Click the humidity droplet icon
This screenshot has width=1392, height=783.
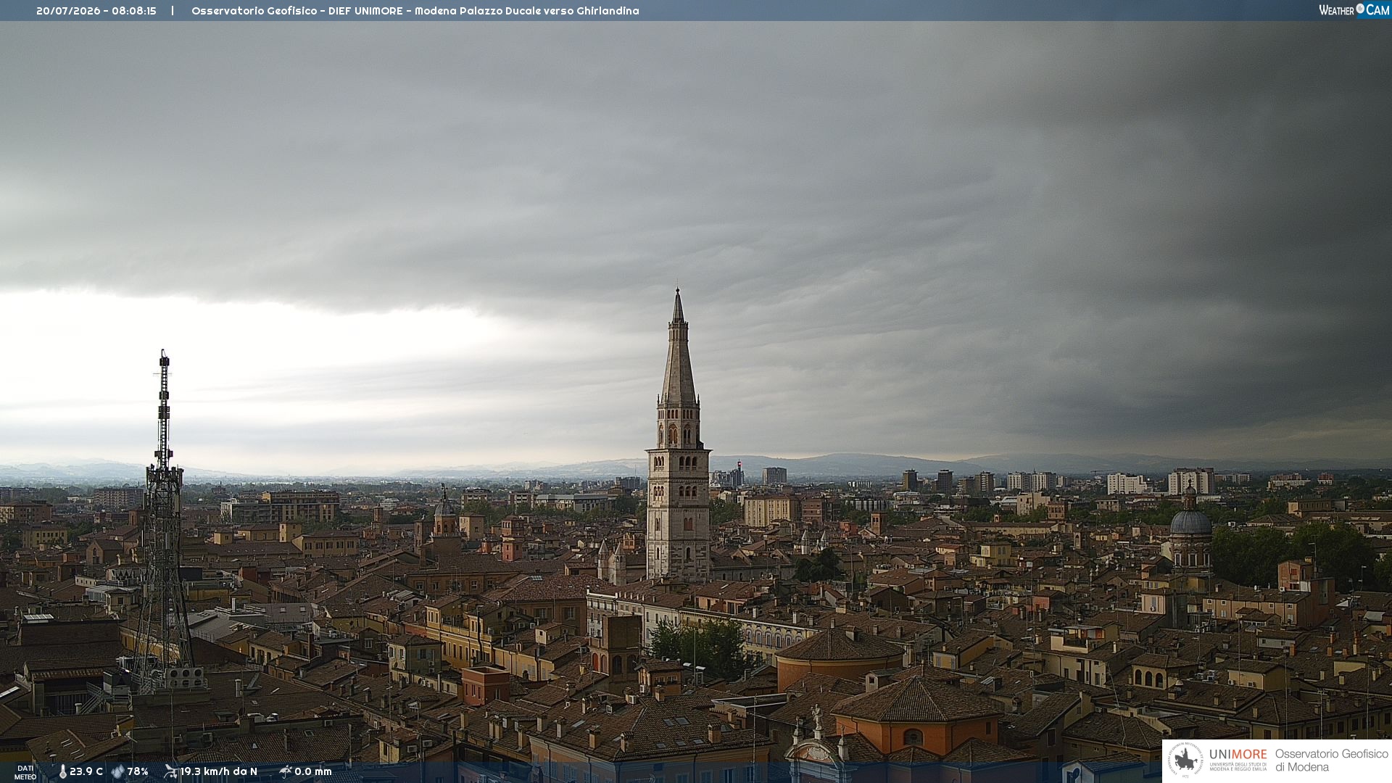pyautogui.click(x=118, y=771)
